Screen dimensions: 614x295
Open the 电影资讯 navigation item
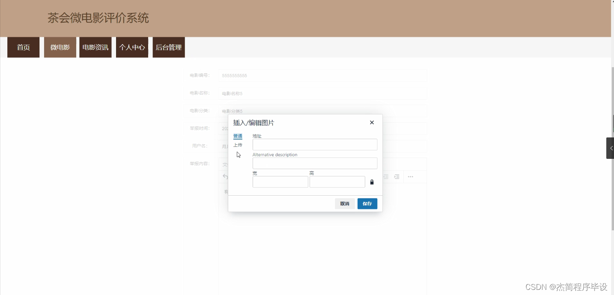(x=95, y=47)
